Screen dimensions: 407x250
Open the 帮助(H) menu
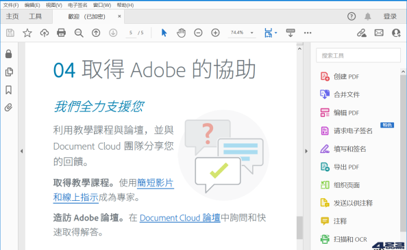(125, 5)
